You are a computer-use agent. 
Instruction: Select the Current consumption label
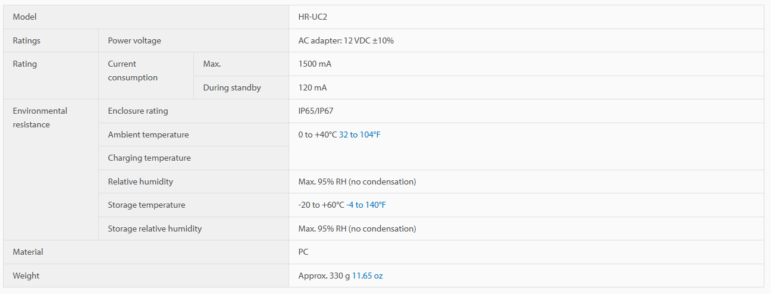click(133, 71)
